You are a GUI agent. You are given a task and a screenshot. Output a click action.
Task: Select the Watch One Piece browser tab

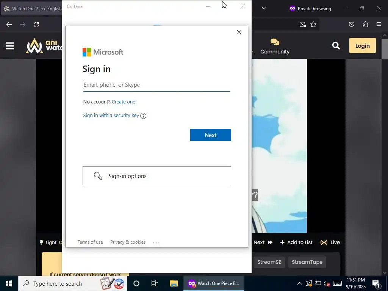[32, 9]
